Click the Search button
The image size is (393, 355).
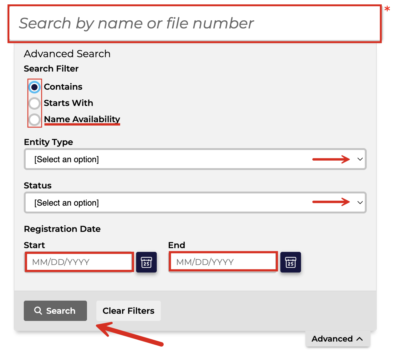point(55,311)
